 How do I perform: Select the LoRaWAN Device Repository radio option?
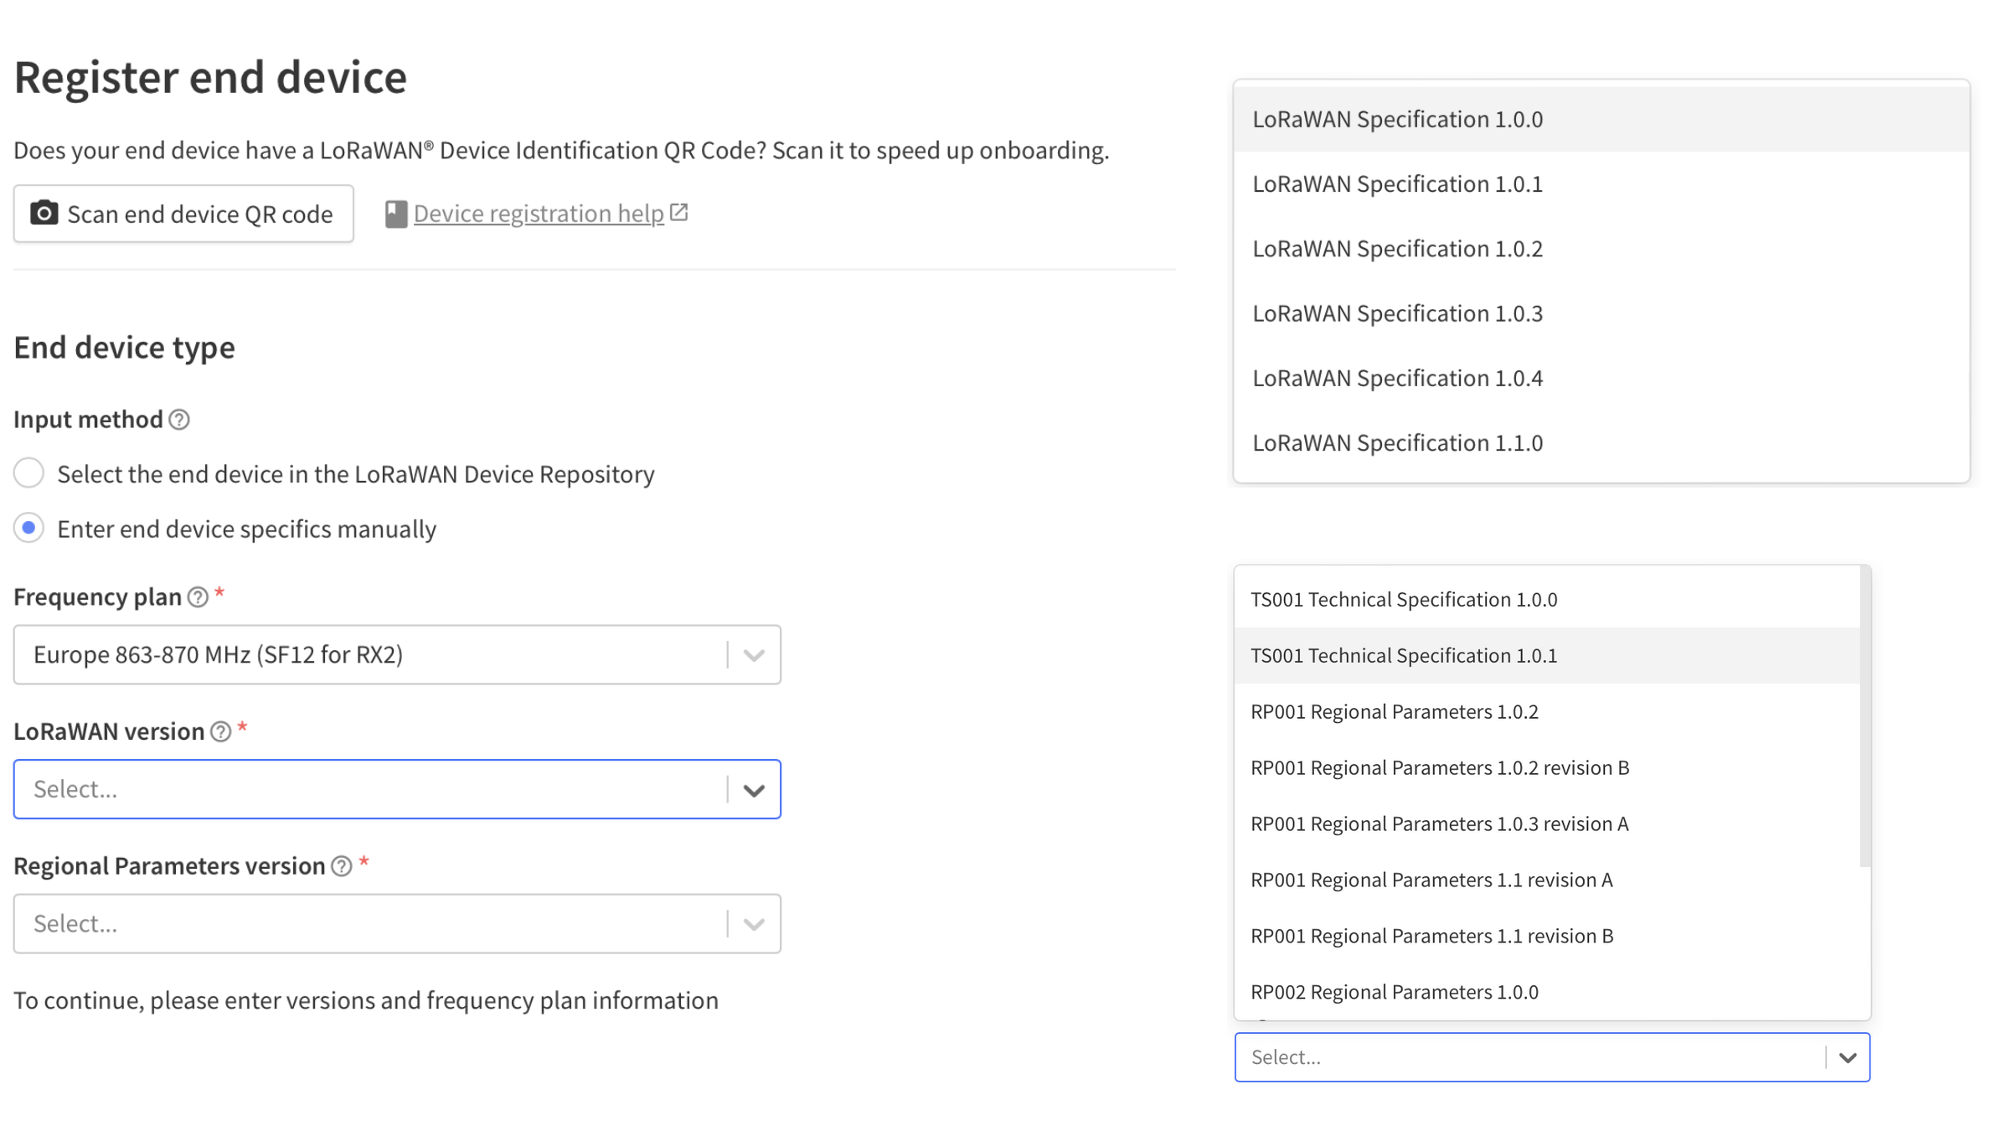tap(29, 473)
